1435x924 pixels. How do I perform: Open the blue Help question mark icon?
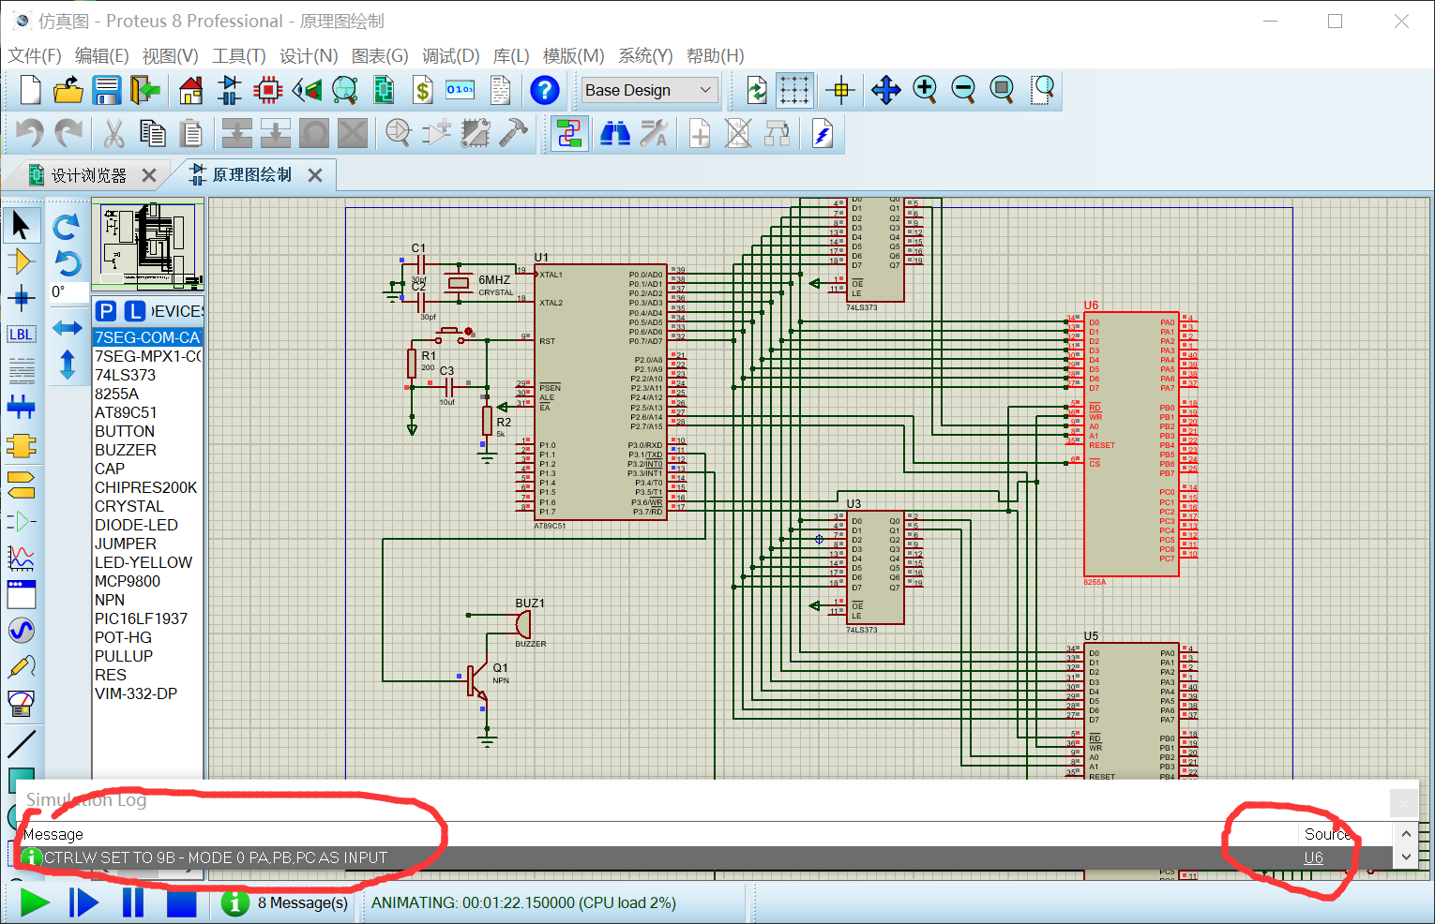[x=544, y=90]
